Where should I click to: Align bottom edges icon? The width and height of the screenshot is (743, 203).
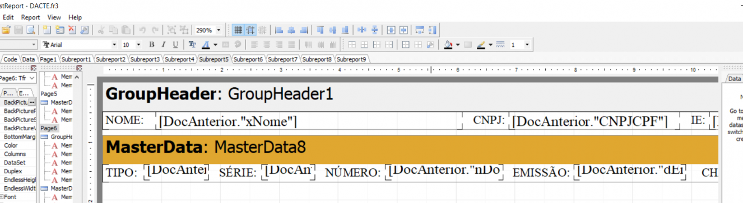pyautogui.click(x=345, y=30)
